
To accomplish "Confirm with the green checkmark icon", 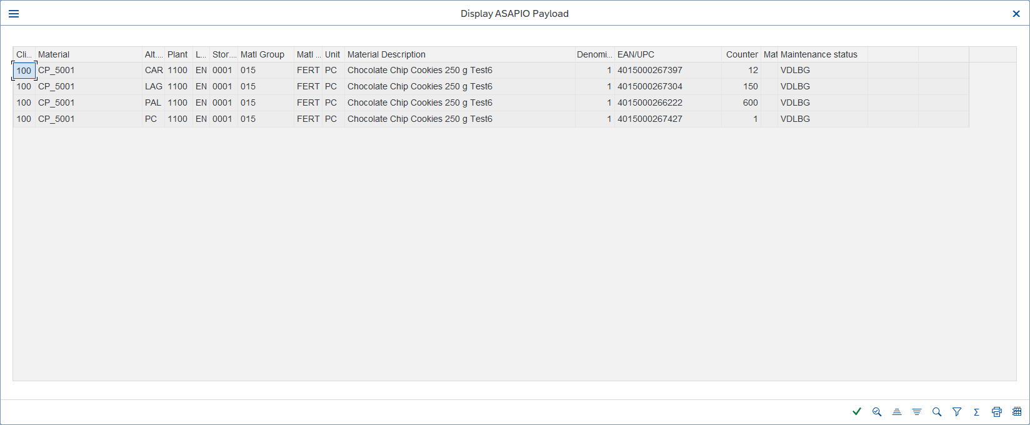I will pos(857,411).
